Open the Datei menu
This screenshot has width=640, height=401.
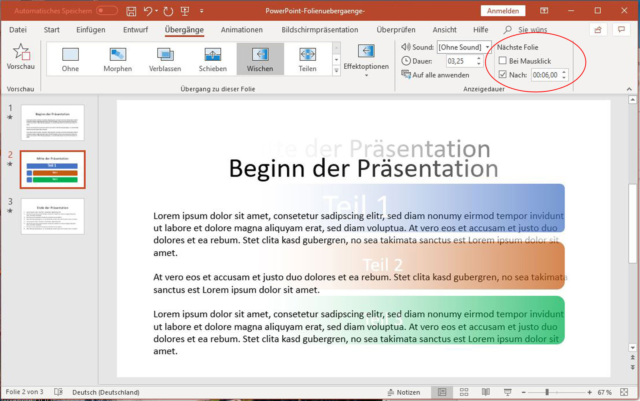pos(18,30)
